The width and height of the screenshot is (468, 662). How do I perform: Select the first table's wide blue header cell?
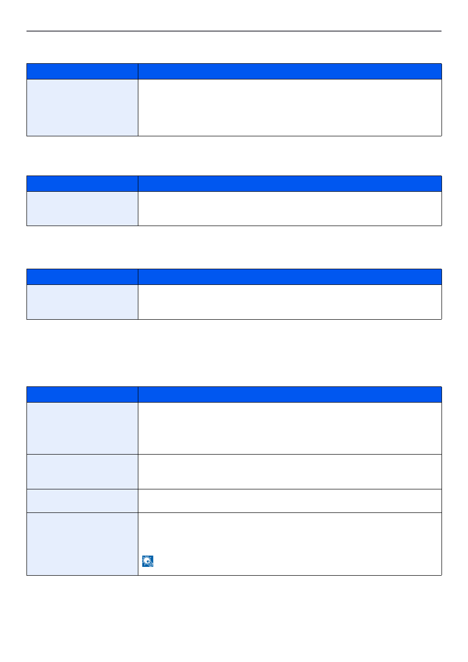point(290,72)
